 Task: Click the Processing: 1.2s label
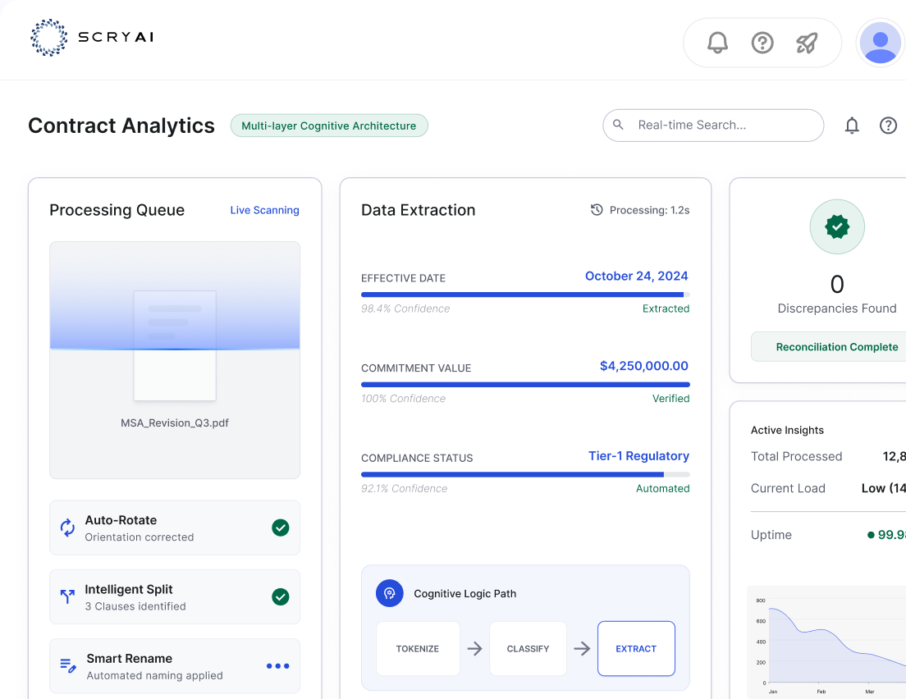pos(649,210)
